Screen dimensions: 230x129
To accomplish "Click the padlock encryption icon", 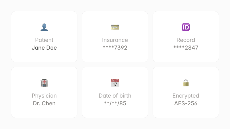I will coord(186,83).
